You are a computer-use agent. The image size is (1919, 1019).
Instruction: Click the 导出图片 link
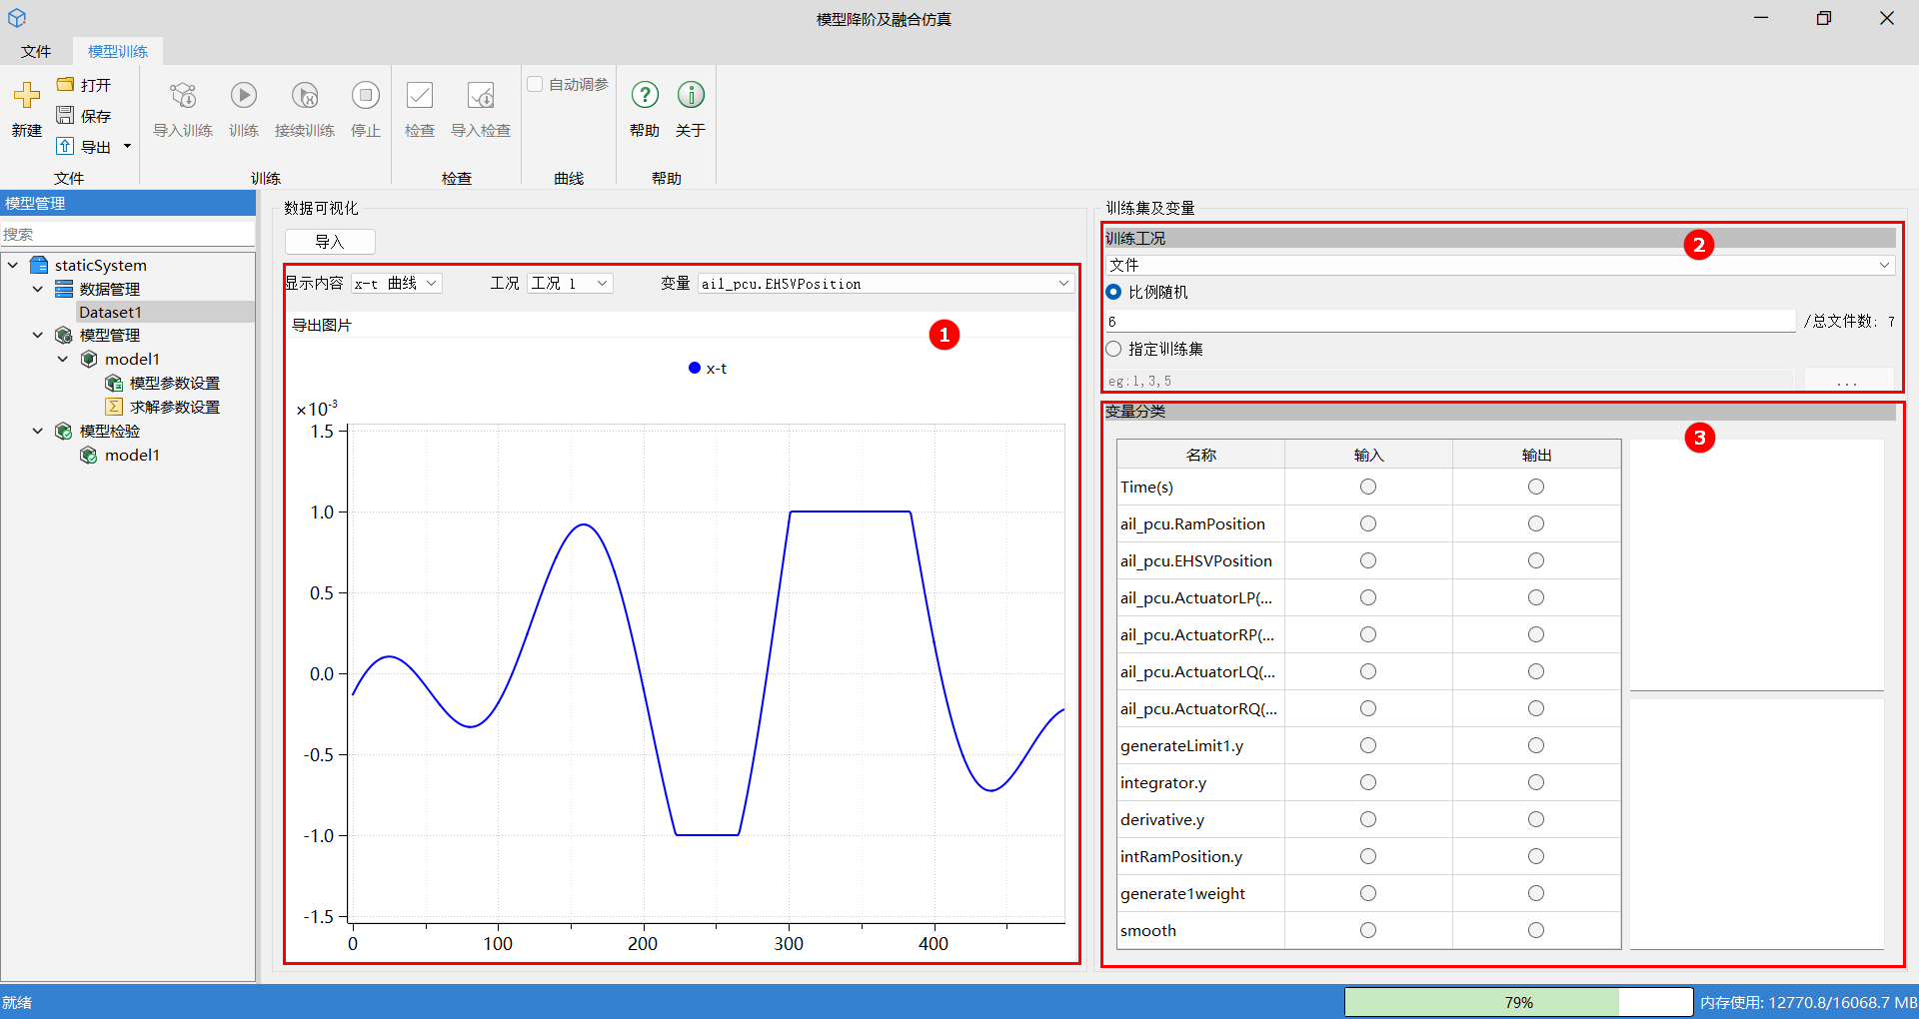(x=322, y=326)
